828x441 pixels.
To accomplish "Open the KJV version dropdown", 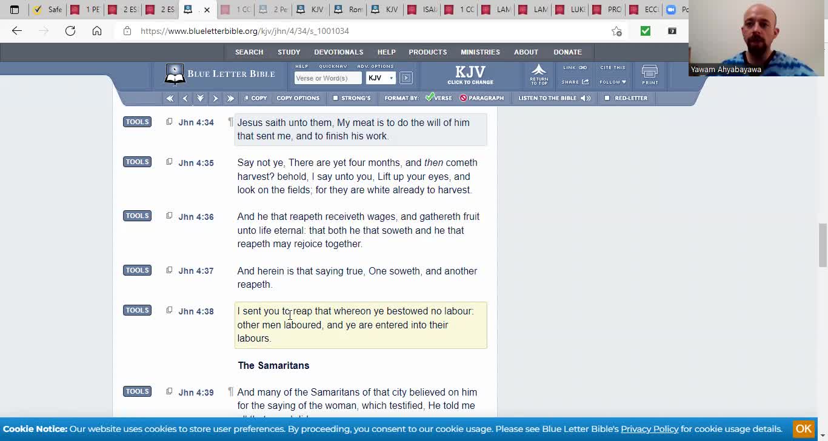I will tap(381, 78).
